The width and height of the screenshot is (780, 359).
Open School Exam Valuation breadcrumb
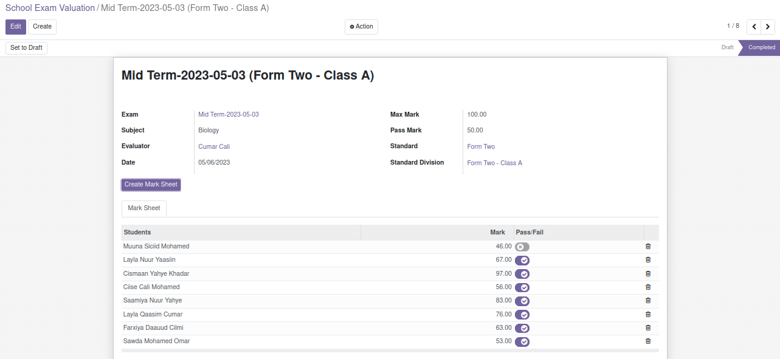[x=50, y=8]
